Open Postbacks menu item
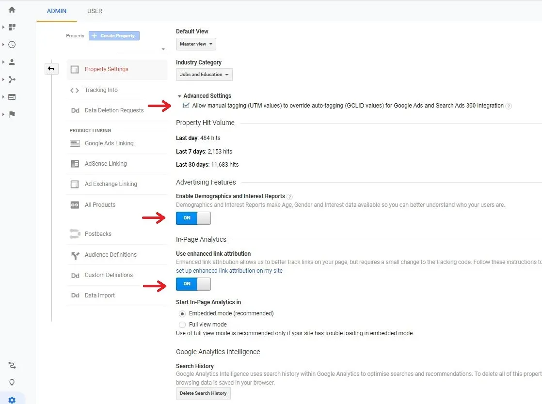 117,234
